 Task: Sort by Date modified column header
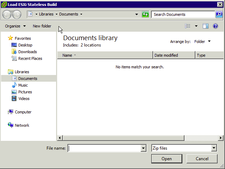tap(174, 55)
